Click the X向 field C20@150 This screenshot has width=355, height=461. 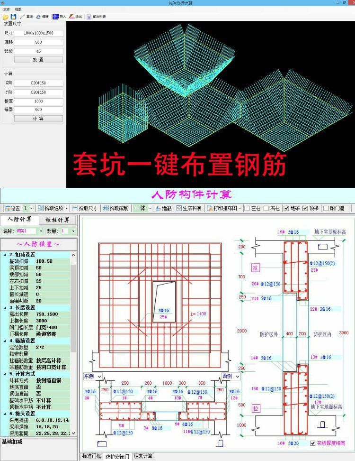pyautogui.click(x=38, y=83)
